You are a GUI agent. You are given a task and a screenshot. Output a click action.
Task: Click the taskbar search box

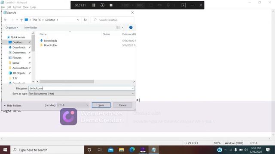coord(47,150)
